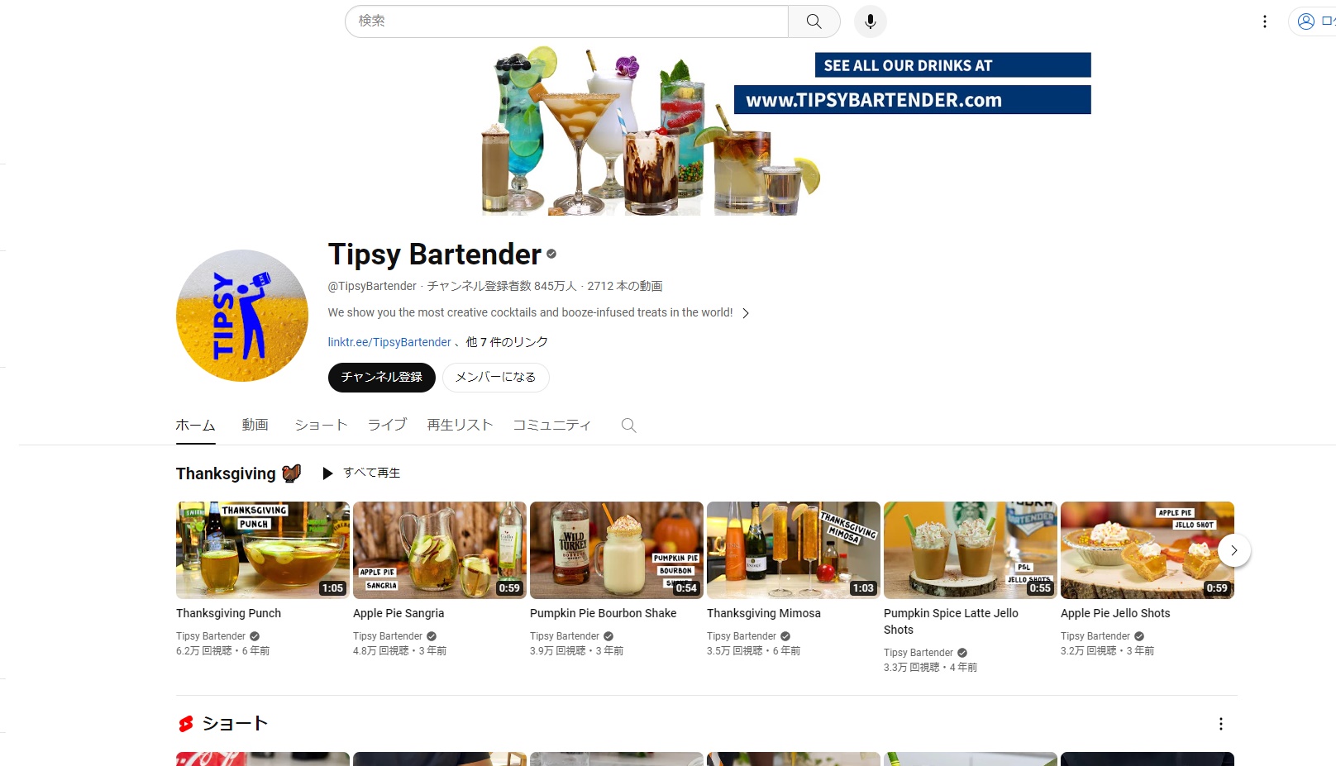Open the settings three-dot menu at top right
This screenshot has width=1336, height=766.
[1264, 21]
